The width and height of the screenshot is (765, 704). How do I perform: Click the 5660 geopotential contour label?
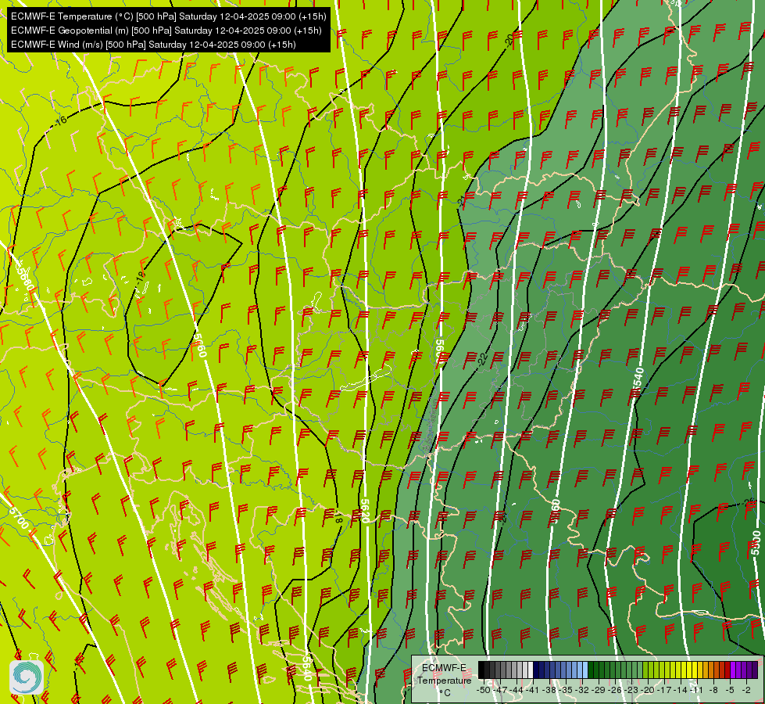pyautogui.click(x=200, y=344)
